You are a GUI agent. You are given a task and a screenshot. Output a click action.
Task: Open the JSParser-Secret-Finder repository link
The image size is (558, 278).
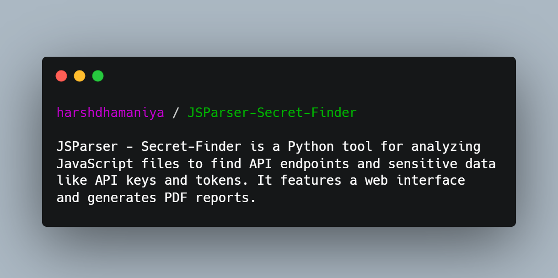pyautogui.click(x=272, y=112)
